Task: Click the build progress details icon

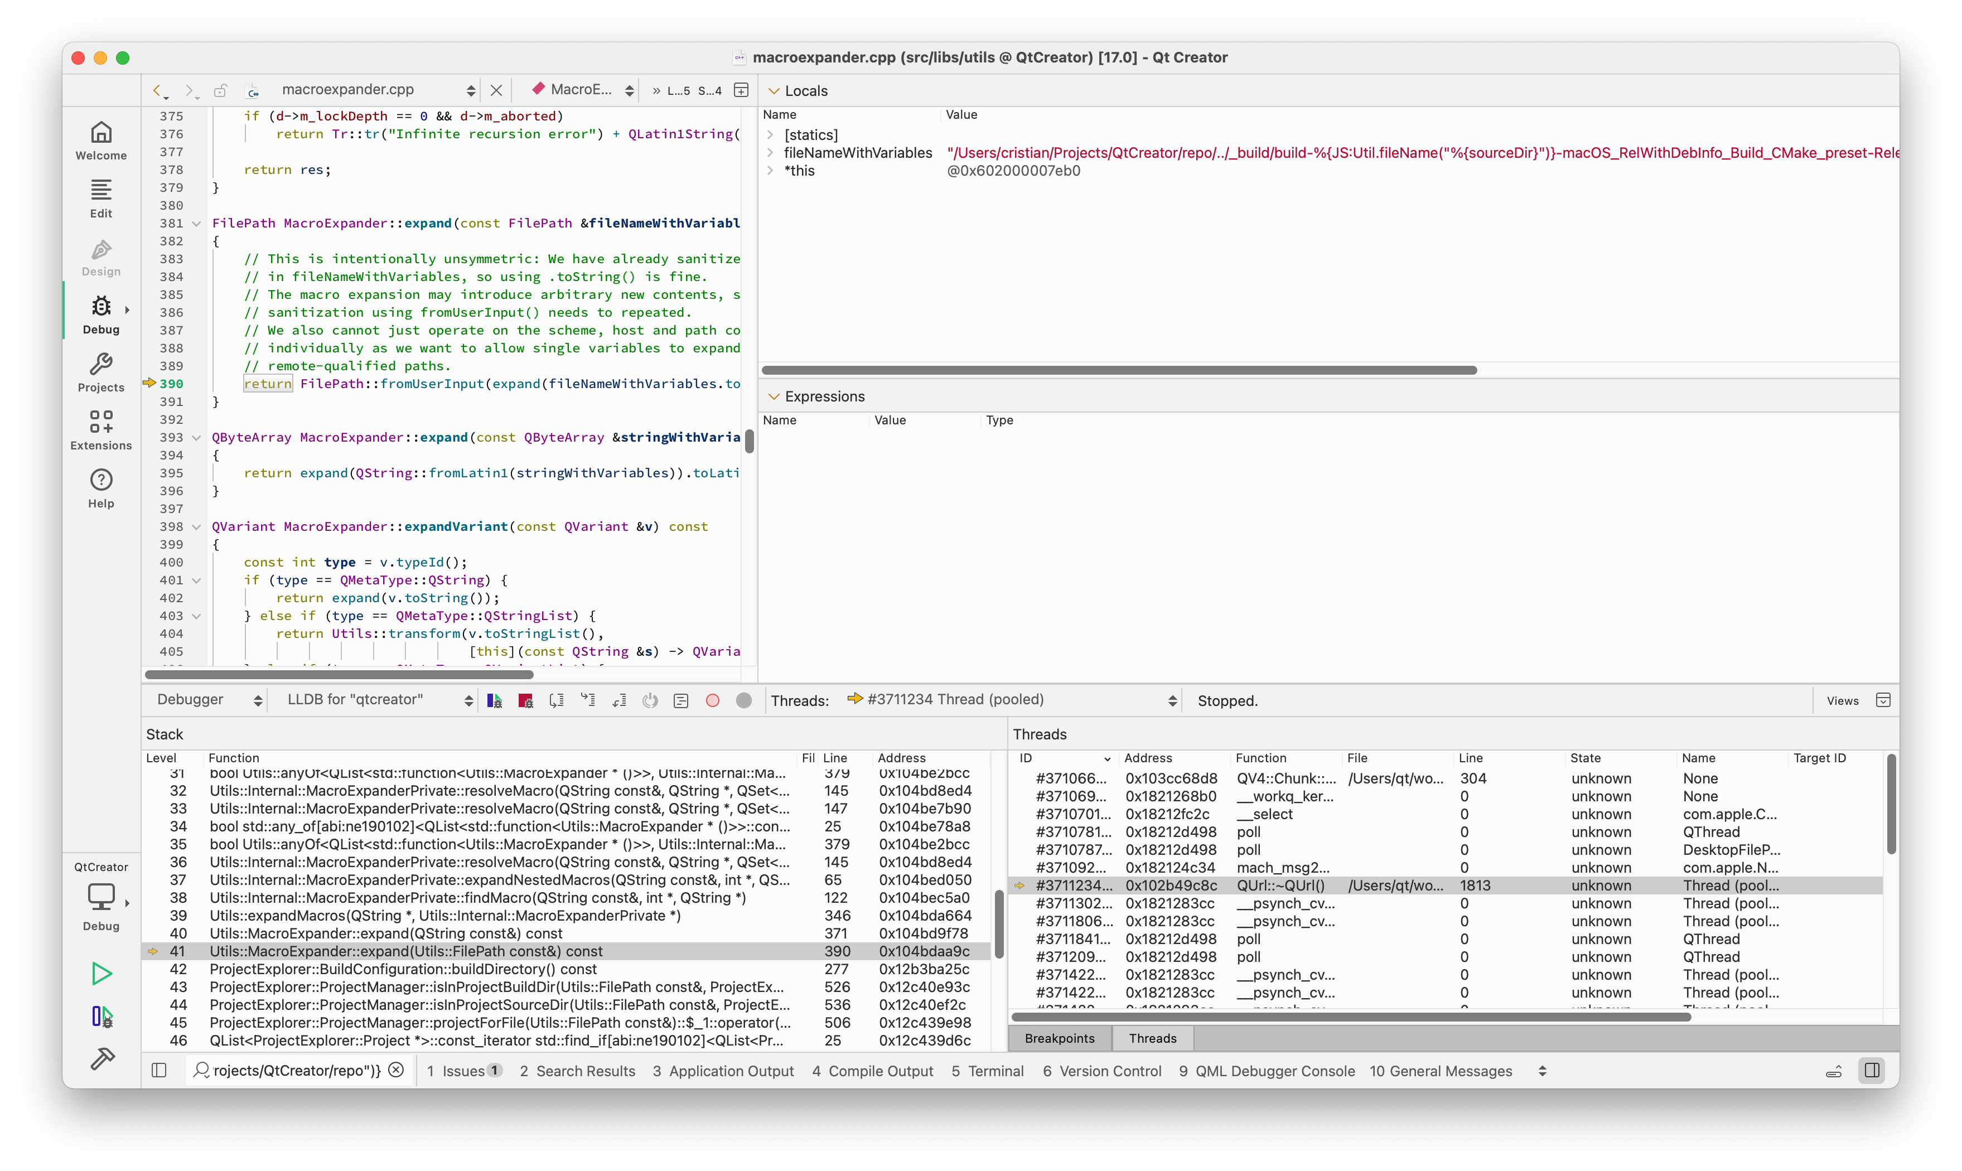Action: tap(1833, 1072)
